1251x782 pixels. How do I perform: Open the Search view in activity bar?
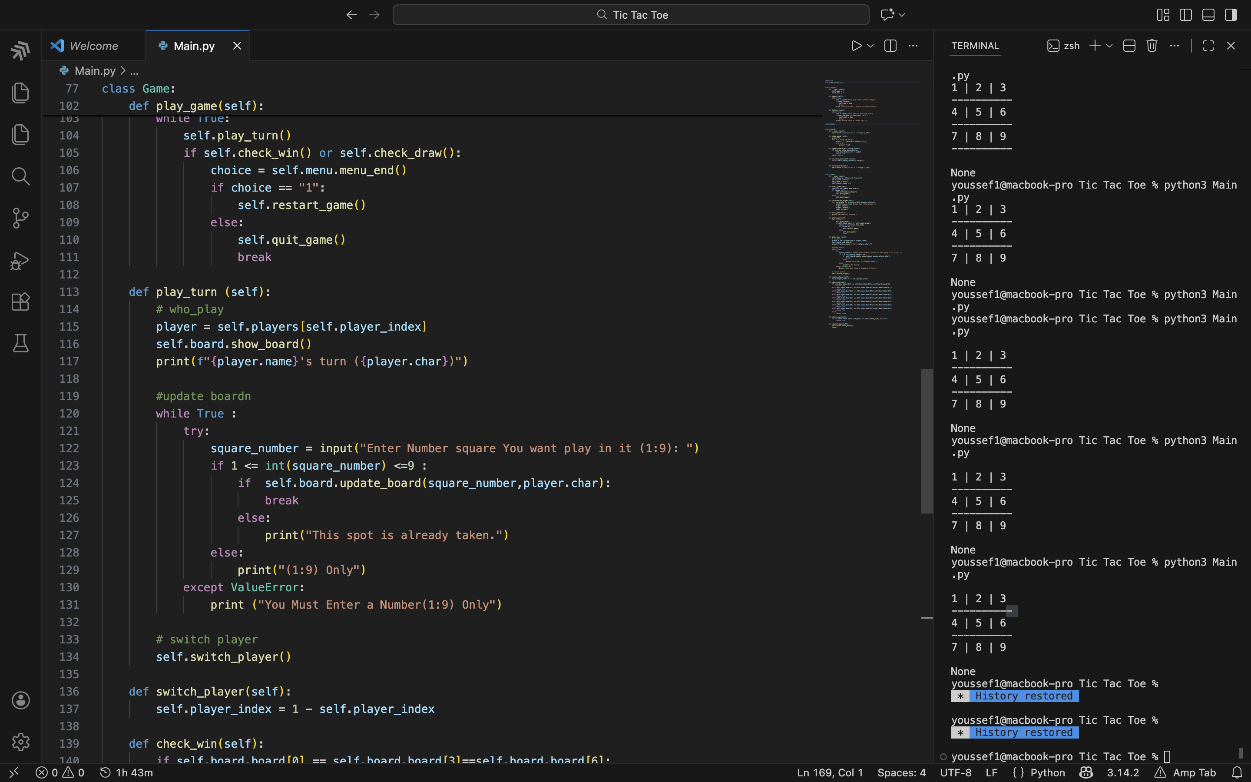20,177
